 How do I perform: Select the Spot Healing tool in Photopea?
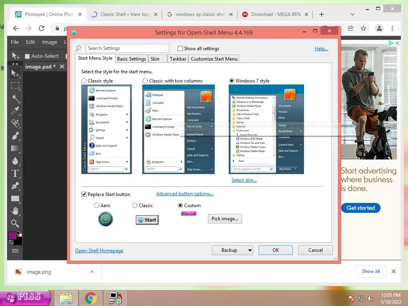pos(15,124)
